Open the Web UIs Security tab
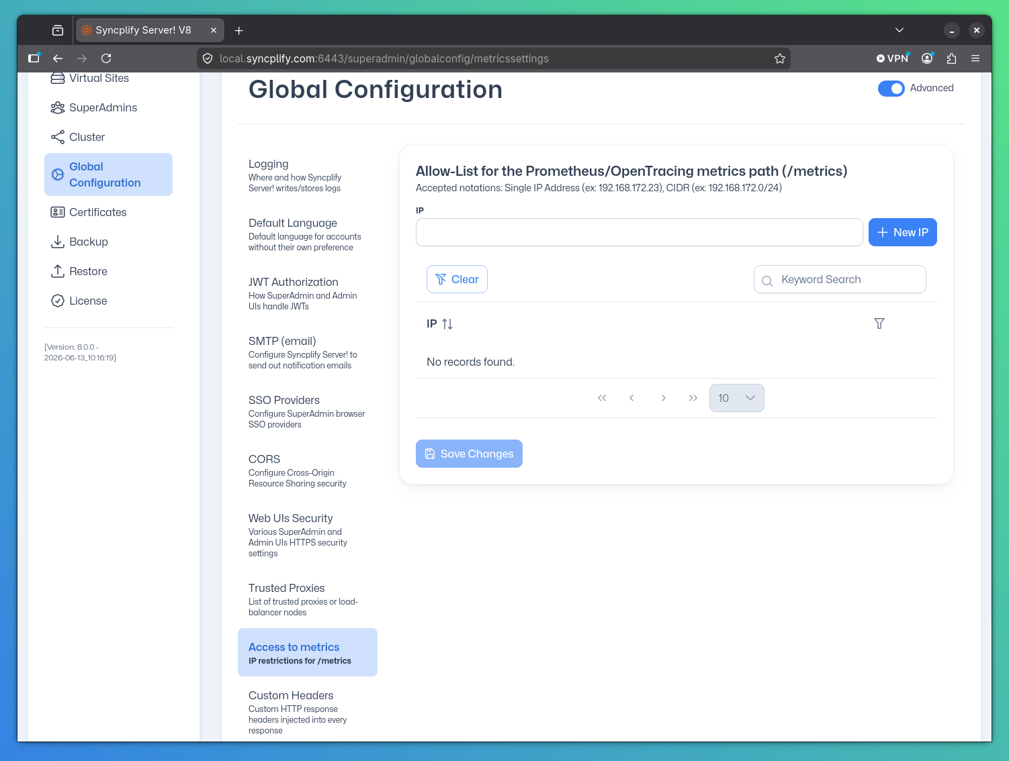This screenshot has height=761, width=1009. [x=308, y=534]
